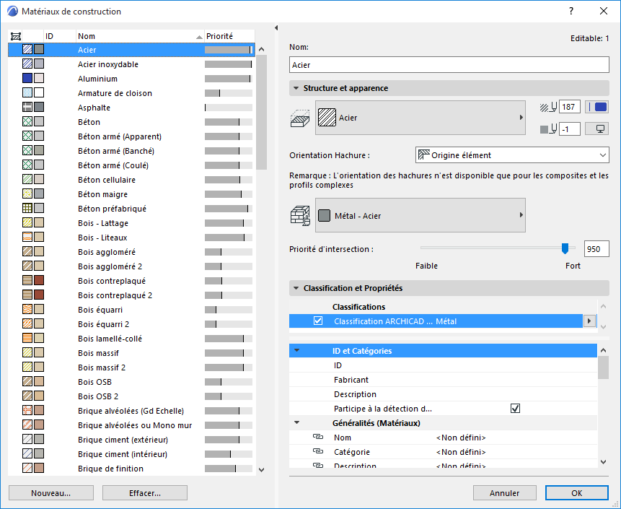Sort list by the Priorité column header

coord(229,36)
